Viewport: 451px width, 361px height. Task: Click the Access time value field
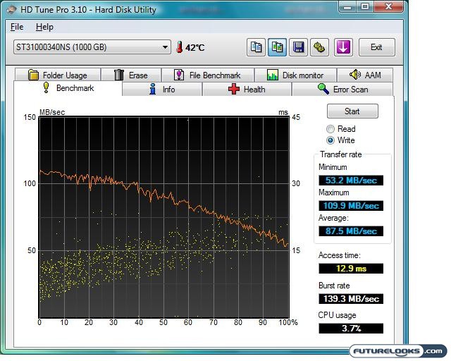[x=350, y=269]
